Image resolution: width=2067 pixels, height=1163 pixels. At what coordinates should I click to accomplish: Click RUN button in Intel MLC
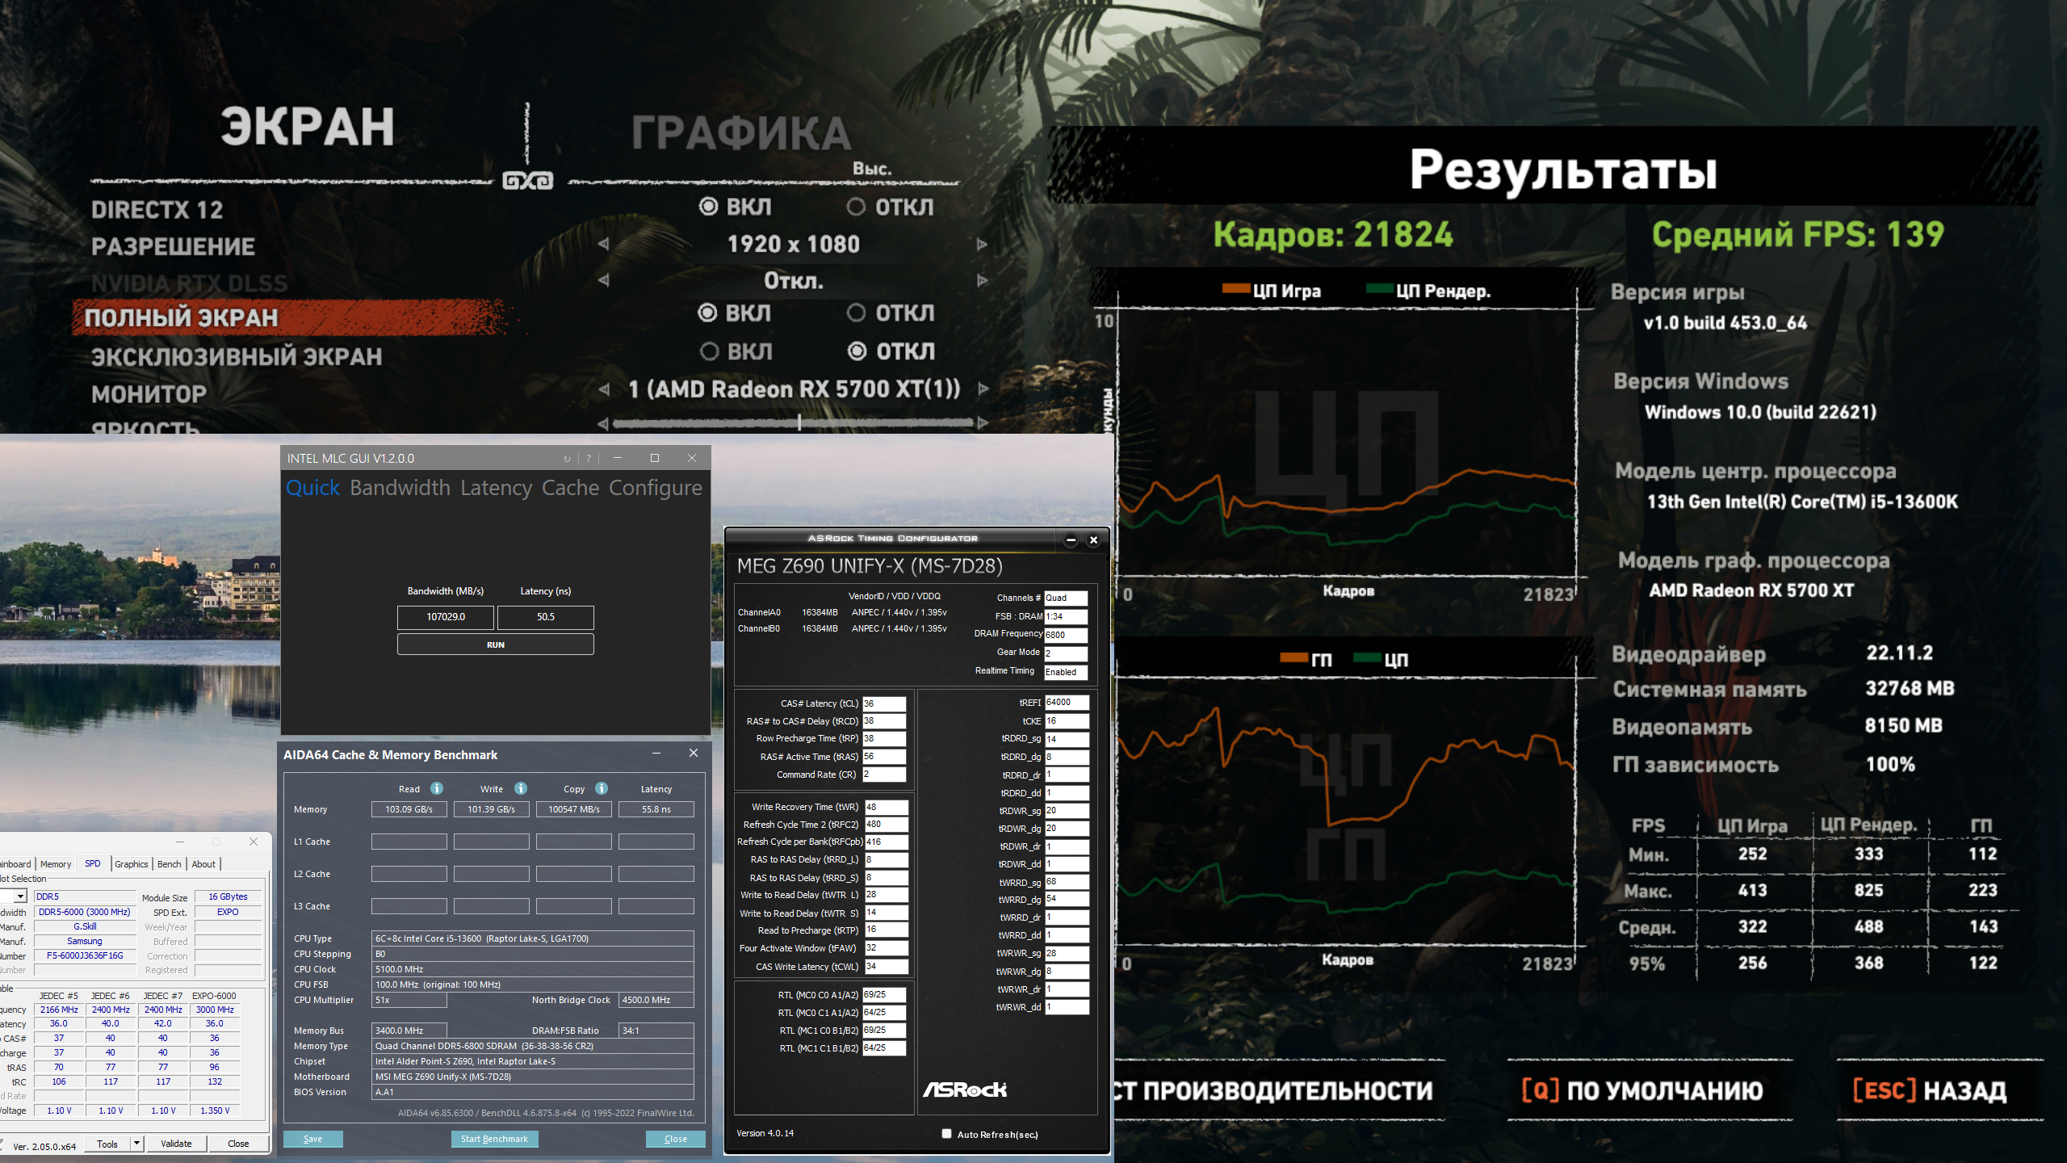495,644
